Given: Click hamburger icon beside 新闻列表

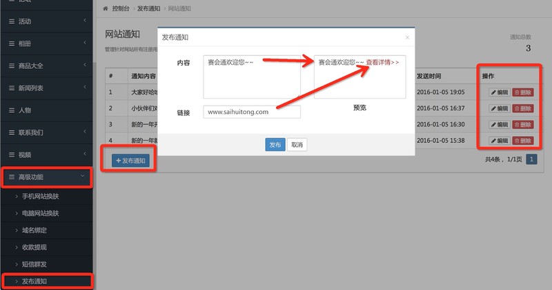Looking at the screenshot, I should [12, 88].
